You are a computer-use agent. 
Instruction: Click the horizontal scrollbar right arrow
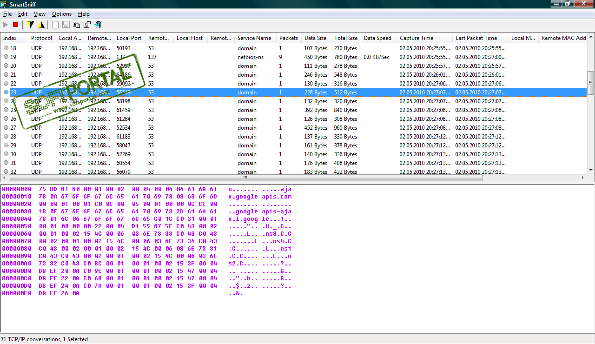[x=583, y=178]
